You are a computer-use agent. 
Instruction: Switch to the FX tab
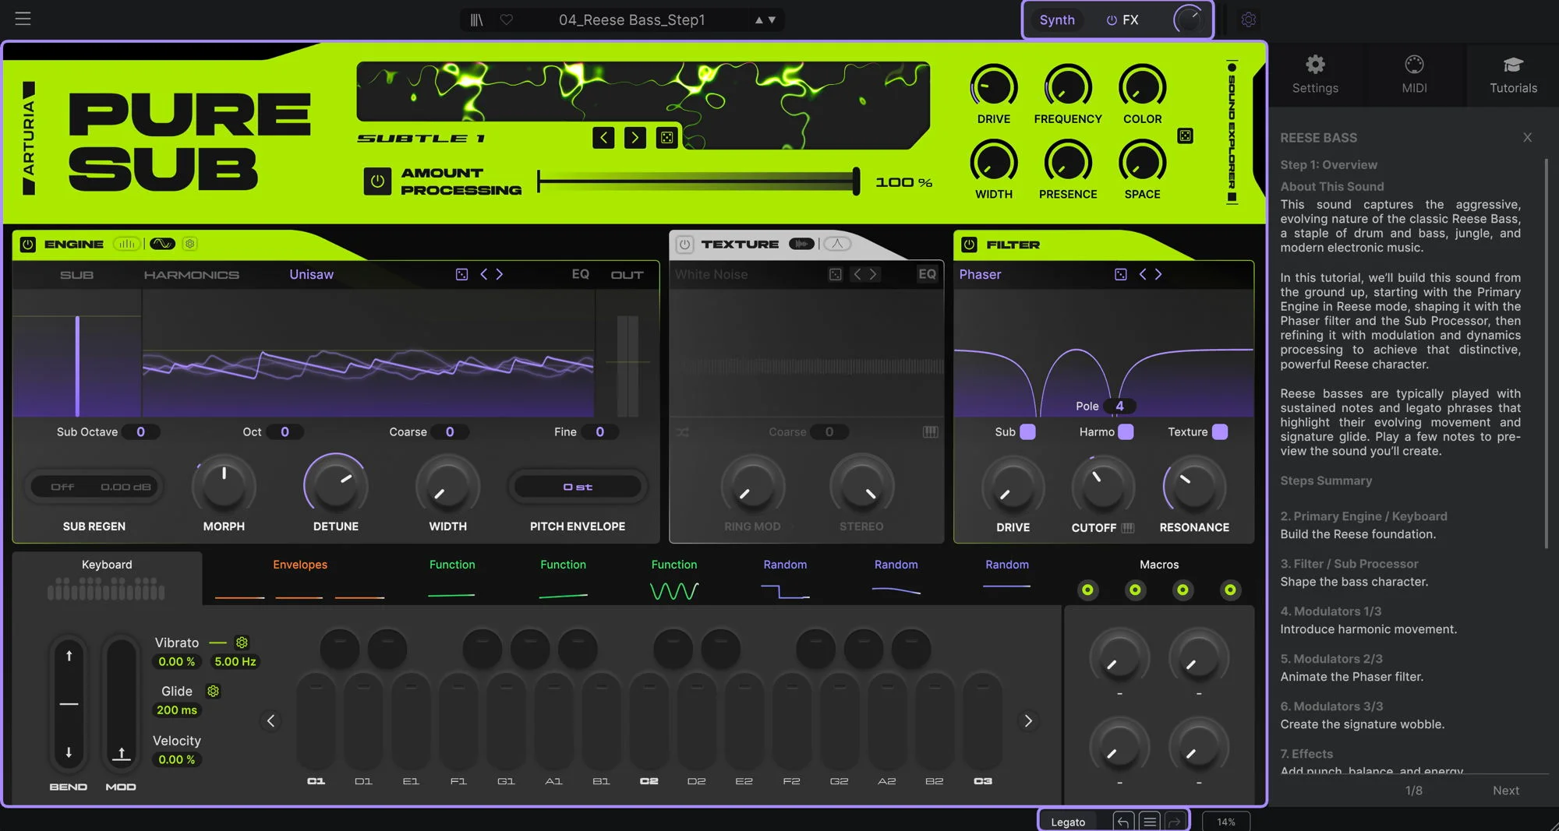1122,20
